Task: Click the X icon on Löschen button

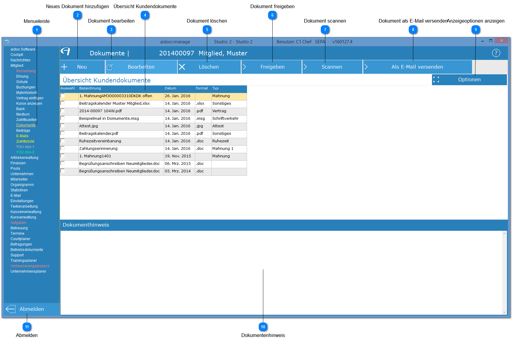Action: pos(182,67)
